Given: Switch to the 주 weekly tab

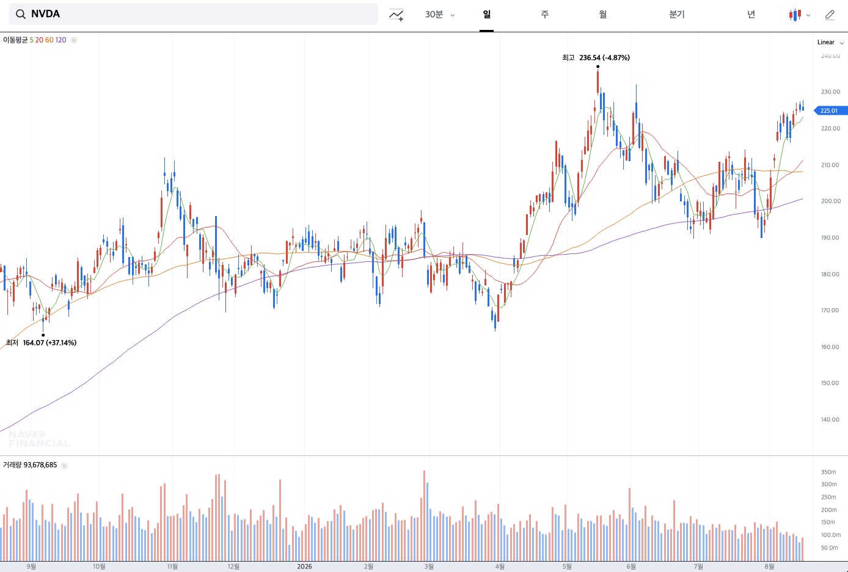Looking at the screenshot, I should [545, 15].
